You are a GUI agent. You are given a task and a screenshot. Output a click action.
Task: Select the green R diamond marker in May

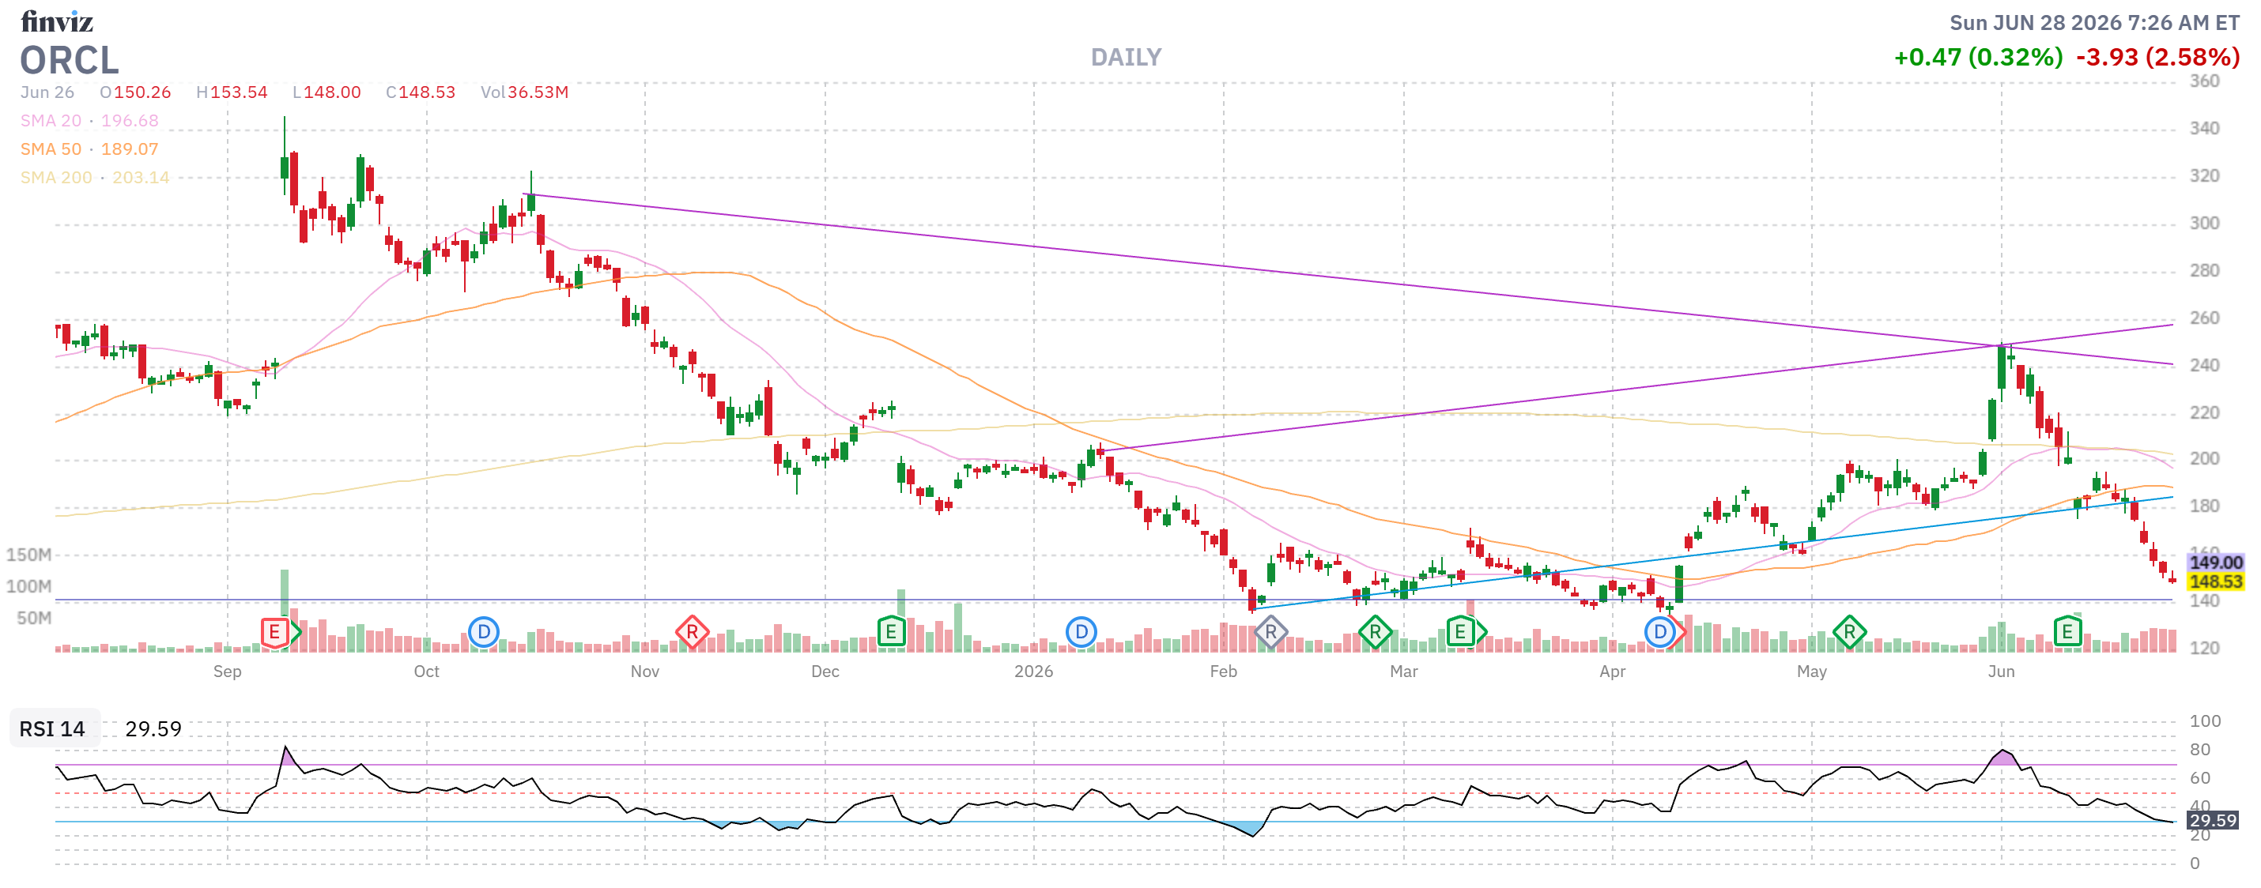tap(1849, 632)
